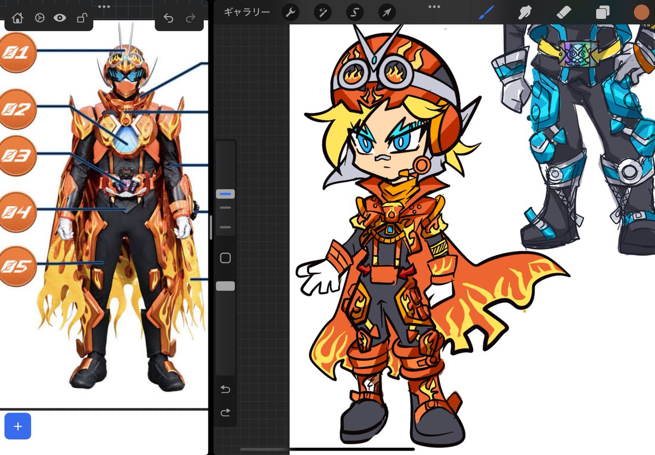Select the Eraser tool
The height and width of the screenshot is (455, 655).
[564, 13]
